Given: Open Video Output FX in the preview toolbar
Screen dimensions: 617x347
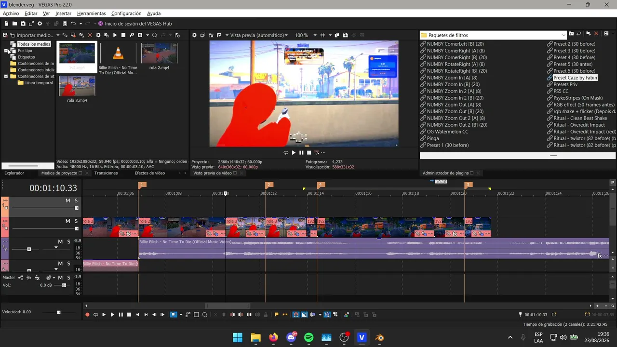Looking at the screenshot, I should (x=211, y=35).
